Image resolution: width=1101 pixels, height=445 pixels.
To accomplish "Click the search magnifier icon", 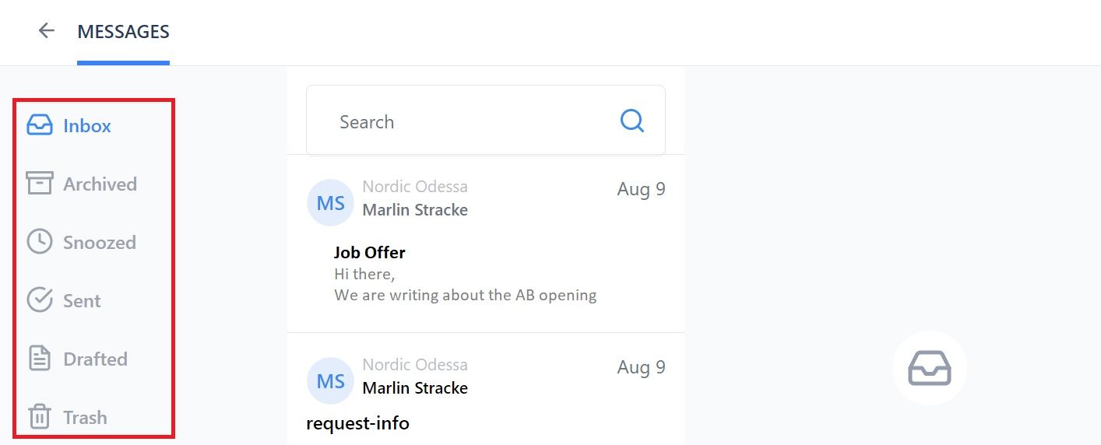I will (632, 121).
